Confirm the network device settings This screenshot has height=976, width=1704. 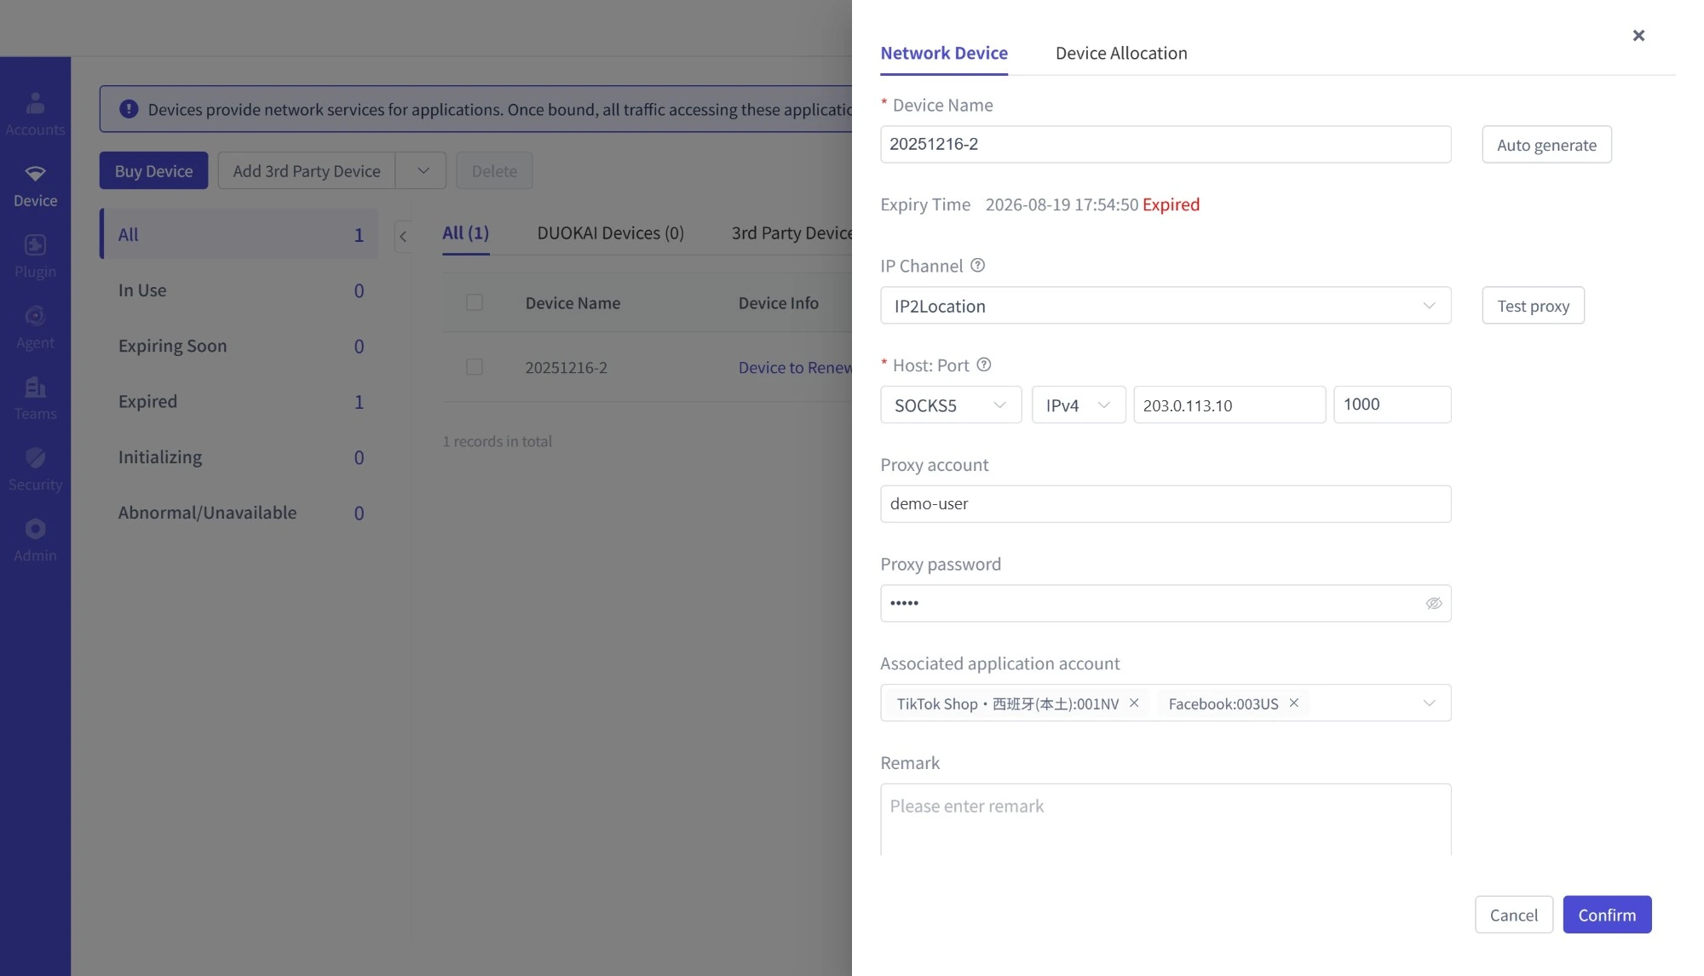pos(1607,915)
